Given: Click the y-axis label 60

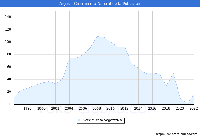Looking at the screenshot, I should tap(9, 67).
